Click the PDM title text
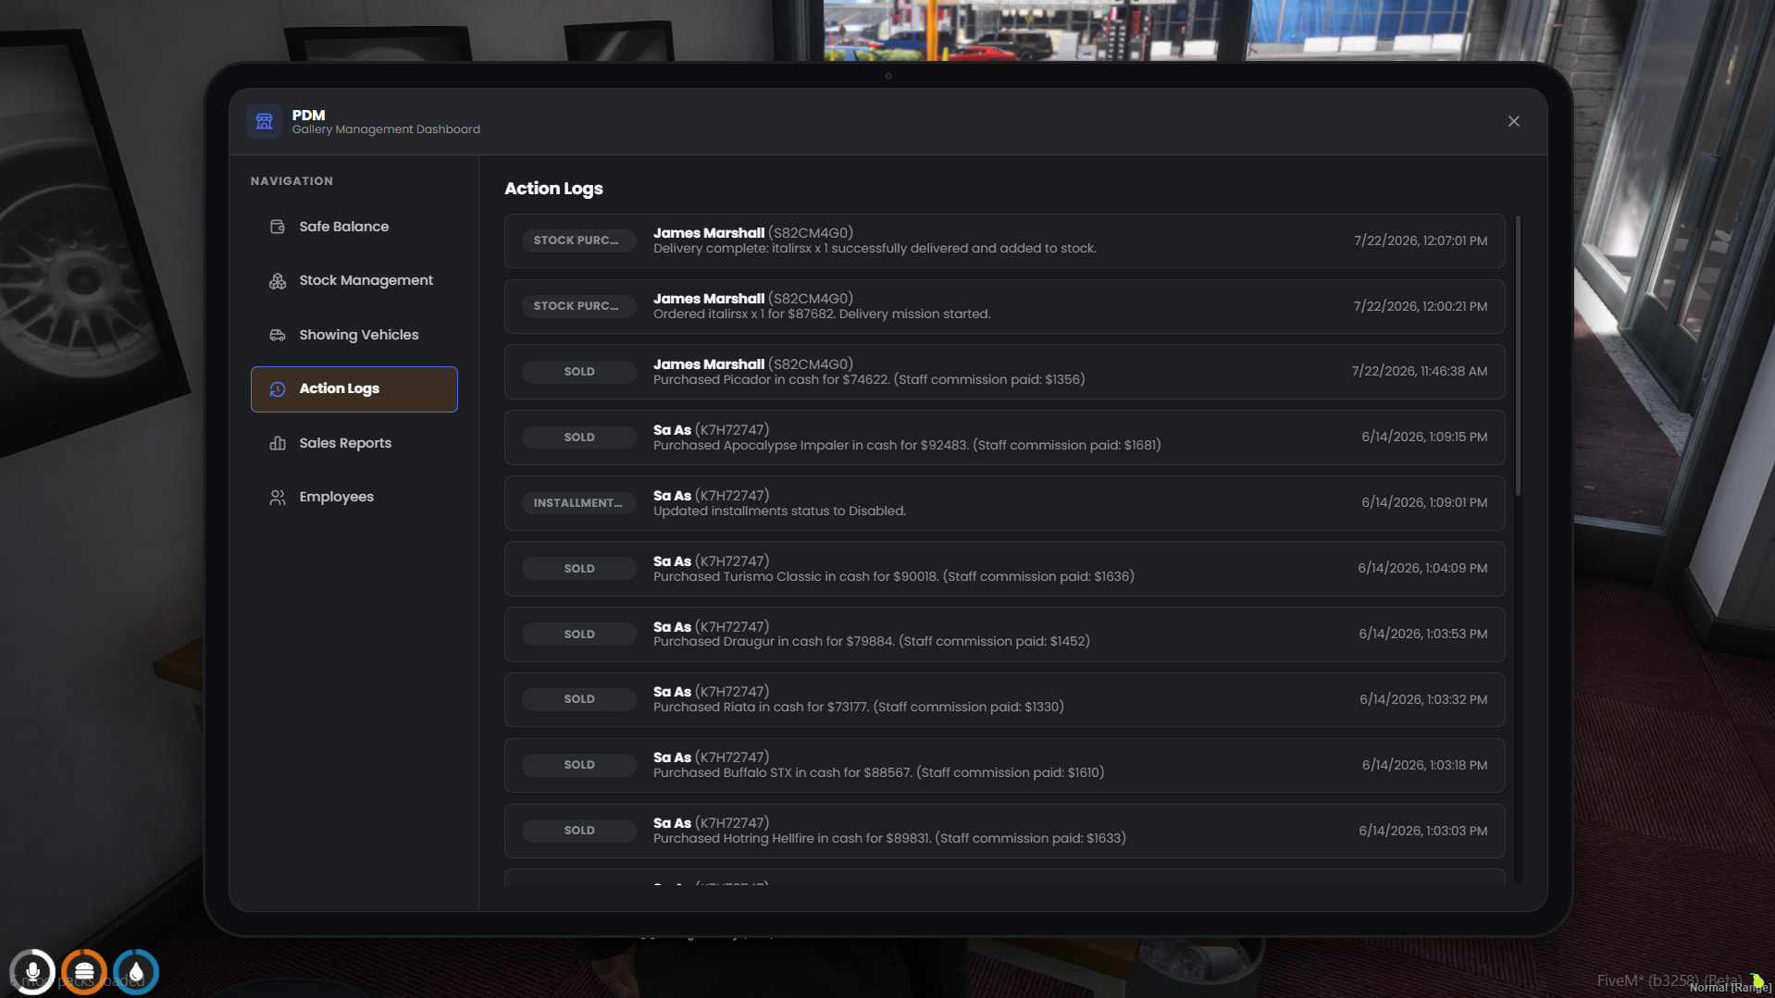 point(308,116)
